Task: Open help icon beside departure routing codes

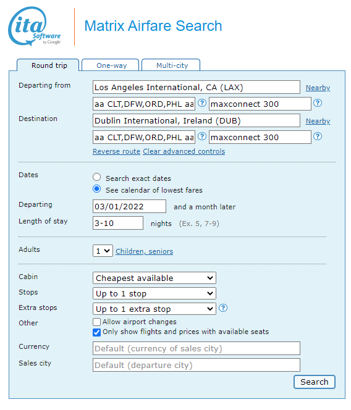Action: pos(202,103)
